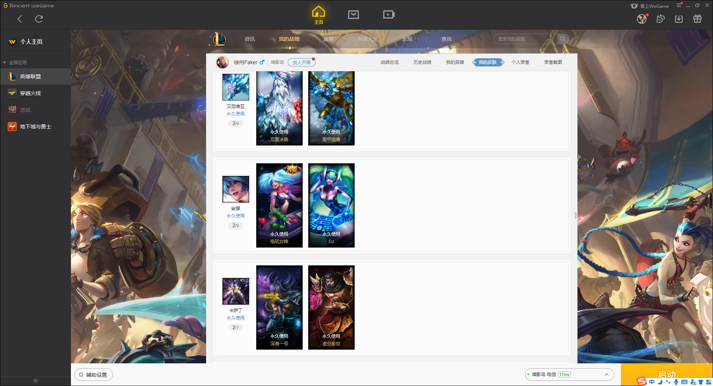The width and height of the screenshot is (713, 386).
Task: Select 英雄联盟 in the sidebar
Action: pyautogui.click(x=35, y=76)
